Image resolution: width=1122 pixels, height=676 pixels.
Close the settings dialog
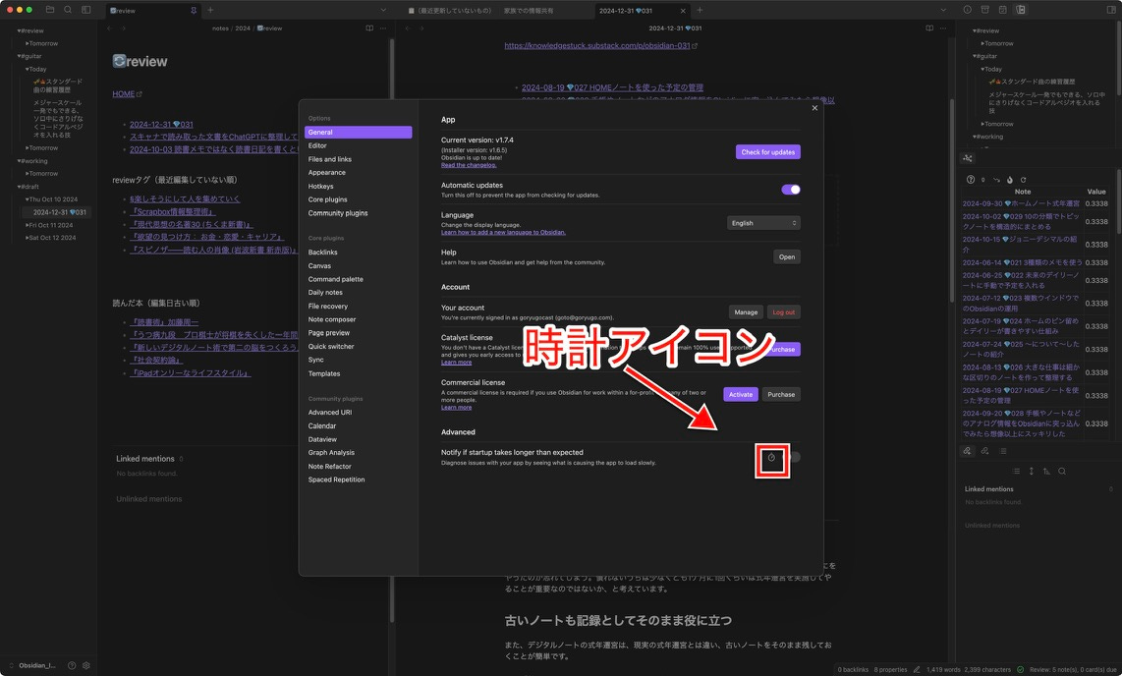pos(814,108)
